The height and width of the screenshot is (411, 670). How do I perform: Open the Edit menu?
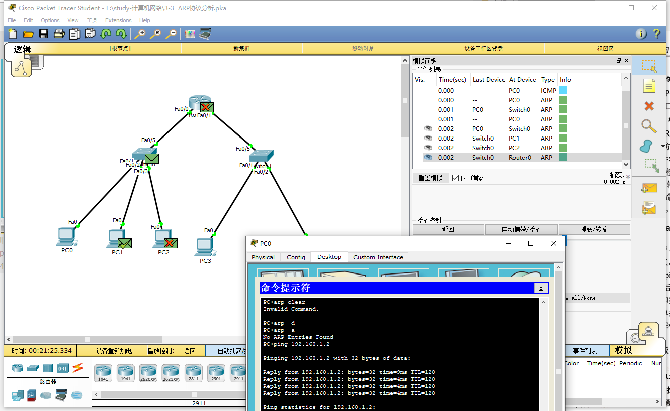click(x=28, y=20)
